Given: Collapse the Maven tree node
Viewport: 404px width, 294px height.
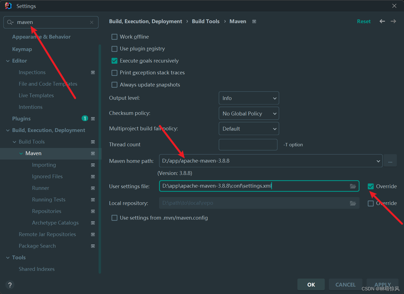Looking at the screenshot, I should coord(21,153).
